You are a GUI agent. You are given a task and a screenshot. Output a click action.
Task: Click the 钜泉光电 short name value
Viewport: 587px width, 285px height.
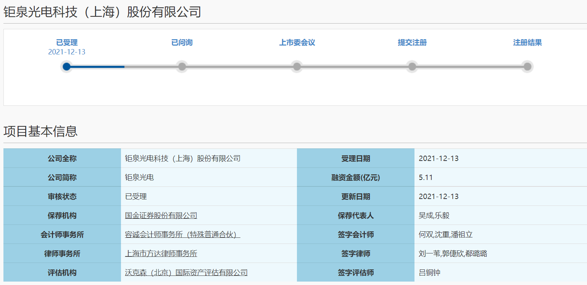click(x=139, y=177)
